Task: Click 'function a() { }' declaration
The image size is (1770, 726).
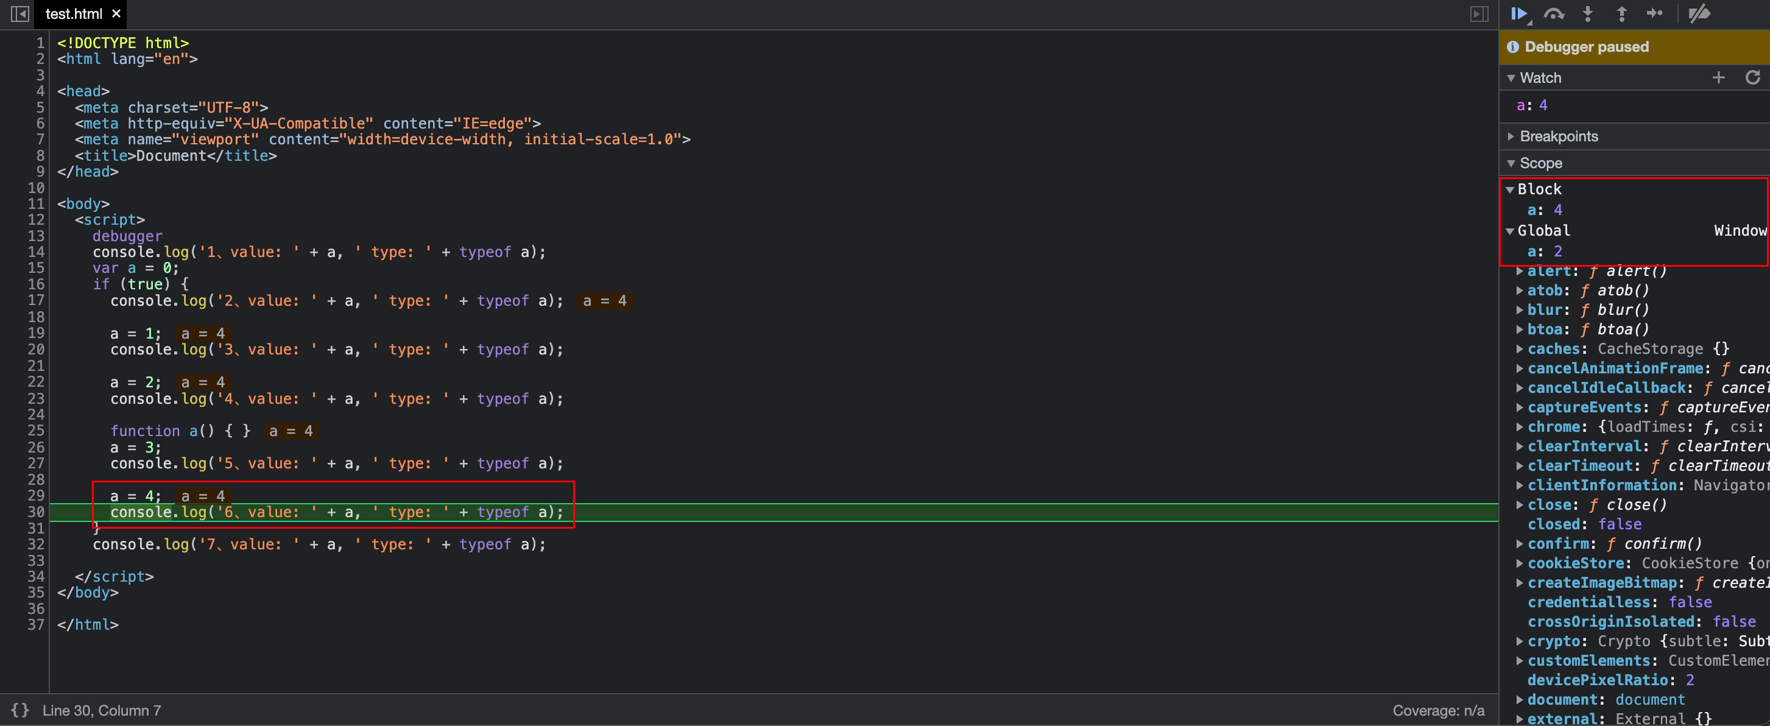Action: pyautogui.click(x=181, y=431)
